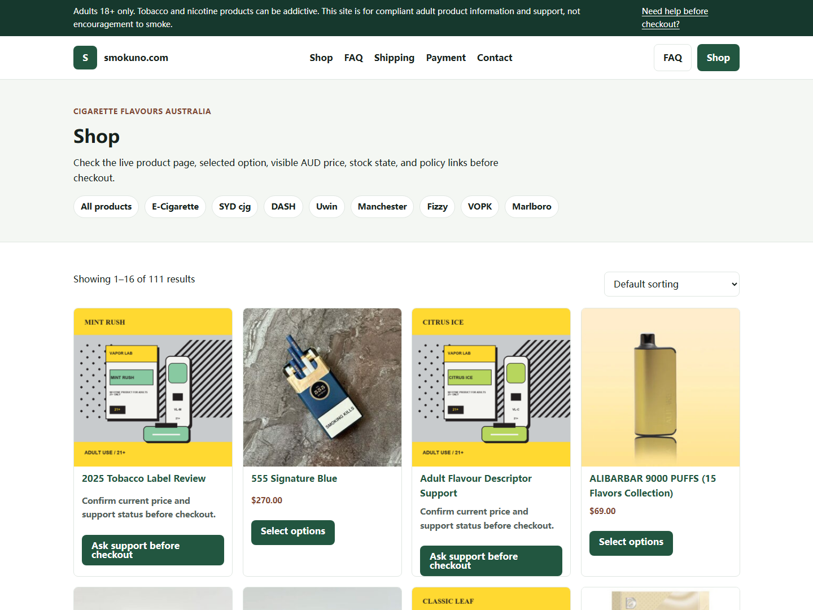Image resolution: width=813 pixels, height=610 pixels.
Task: Select options for 555 Signature Blue
Action: [293, 533]
